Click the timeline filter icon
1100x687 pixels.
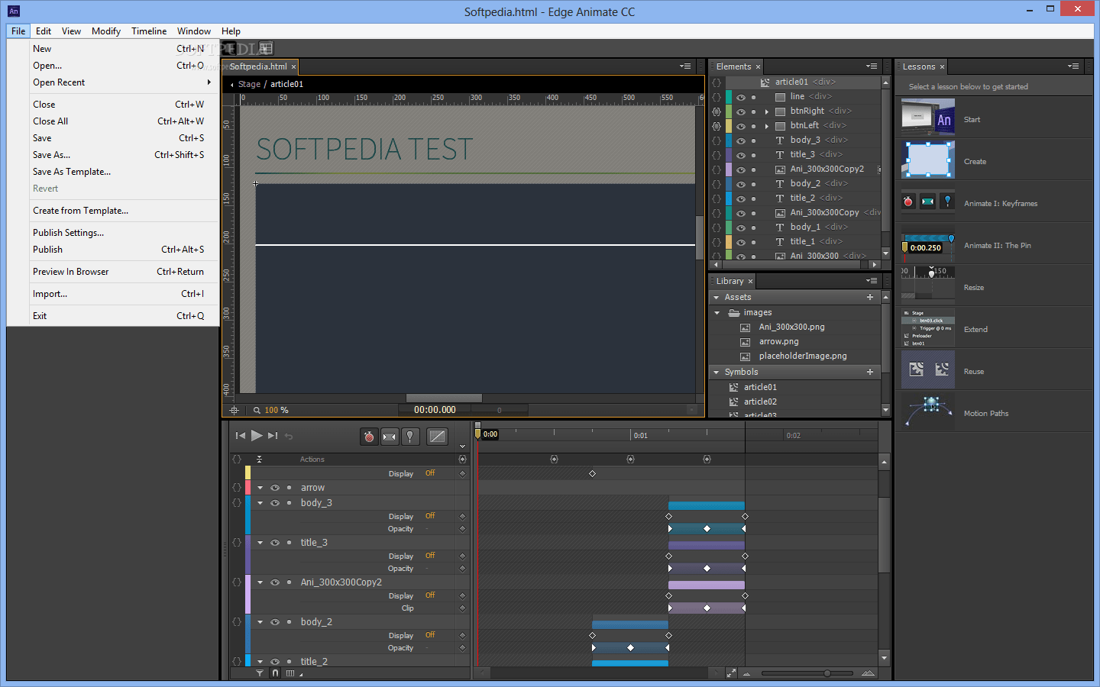[260, 672]
